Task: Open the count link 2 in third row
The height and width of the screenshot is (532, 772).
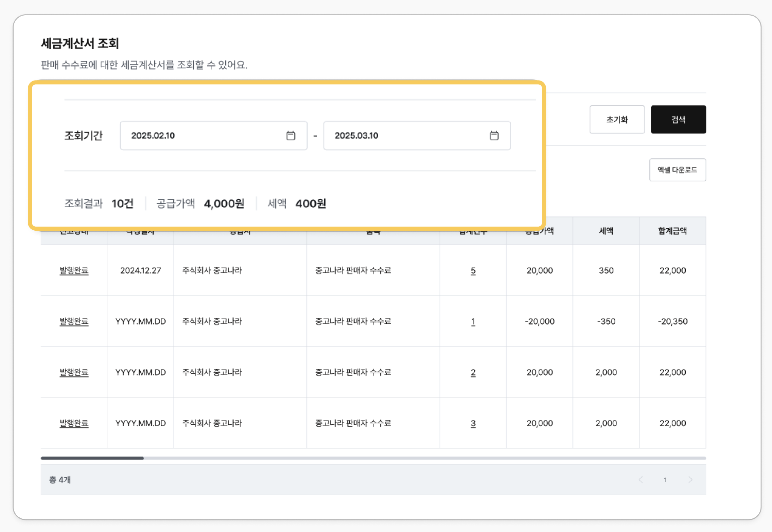Action: pyautogui.click(x=473, y=373)
